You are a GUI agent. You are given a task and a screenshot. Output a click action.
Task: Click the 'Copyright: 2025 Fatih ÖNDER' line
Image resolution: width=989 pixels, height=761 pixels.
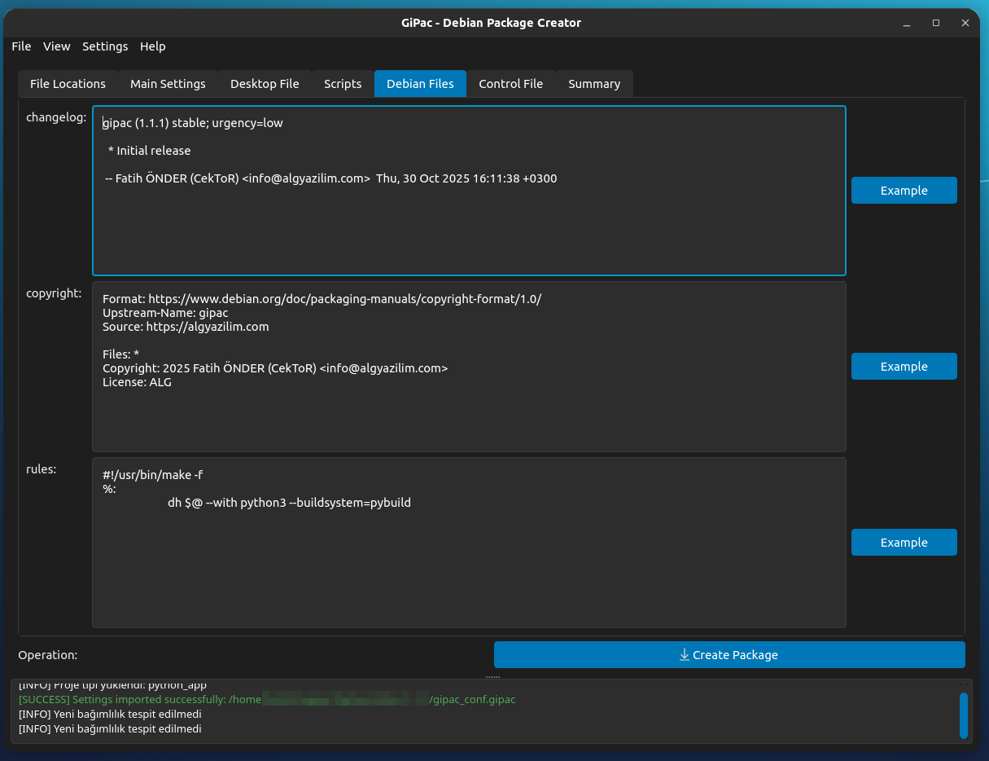pyautogui.click(x=275, y=368)
